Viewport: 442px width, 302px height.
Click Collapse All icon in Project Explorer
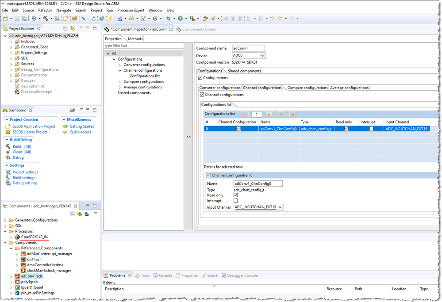[65, 28]
